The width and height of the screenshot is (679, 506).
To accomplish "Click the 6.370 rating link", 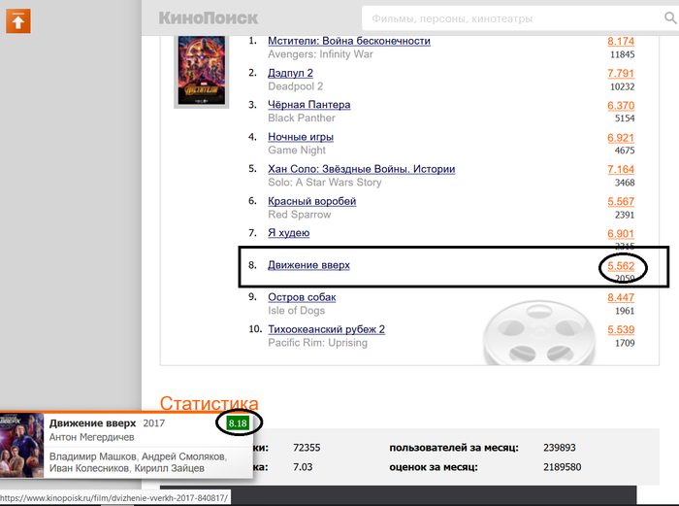I will 621,105.
